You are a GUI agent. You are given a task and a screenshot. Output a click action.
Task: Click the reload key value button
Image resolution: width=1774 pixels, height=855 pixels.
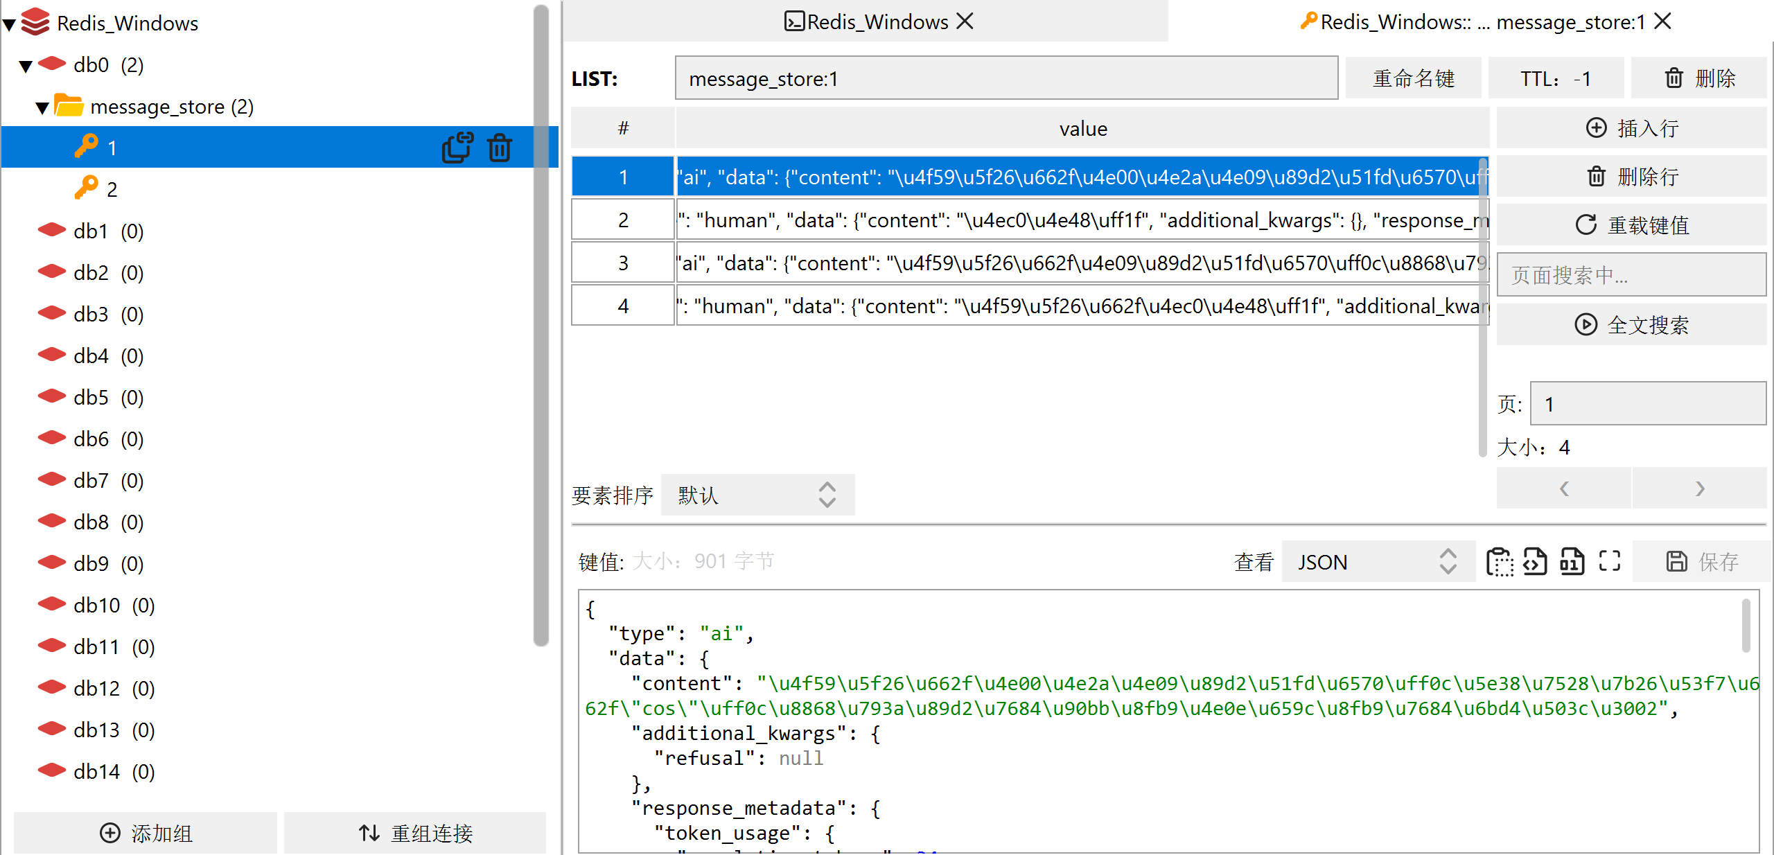1631,224
